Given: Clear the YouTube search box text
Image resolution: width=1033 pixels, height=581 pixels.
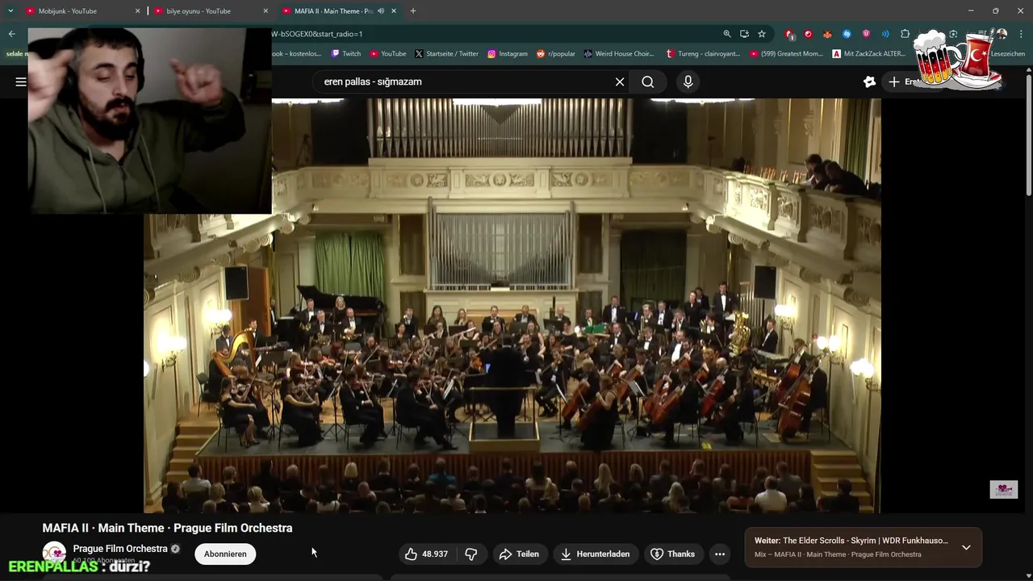Looking at the screenshot, I should point(620,82).
